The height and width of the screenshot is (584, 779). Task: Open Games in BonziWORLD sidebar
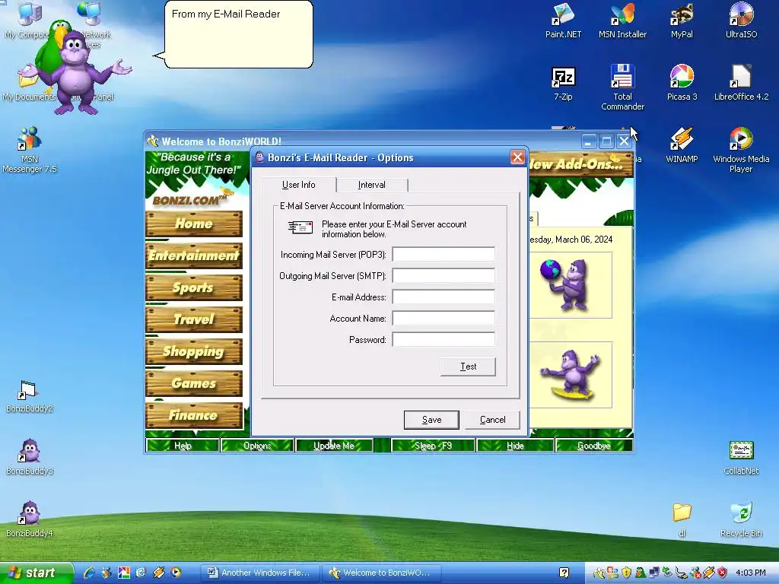click(x=194, y=383)
